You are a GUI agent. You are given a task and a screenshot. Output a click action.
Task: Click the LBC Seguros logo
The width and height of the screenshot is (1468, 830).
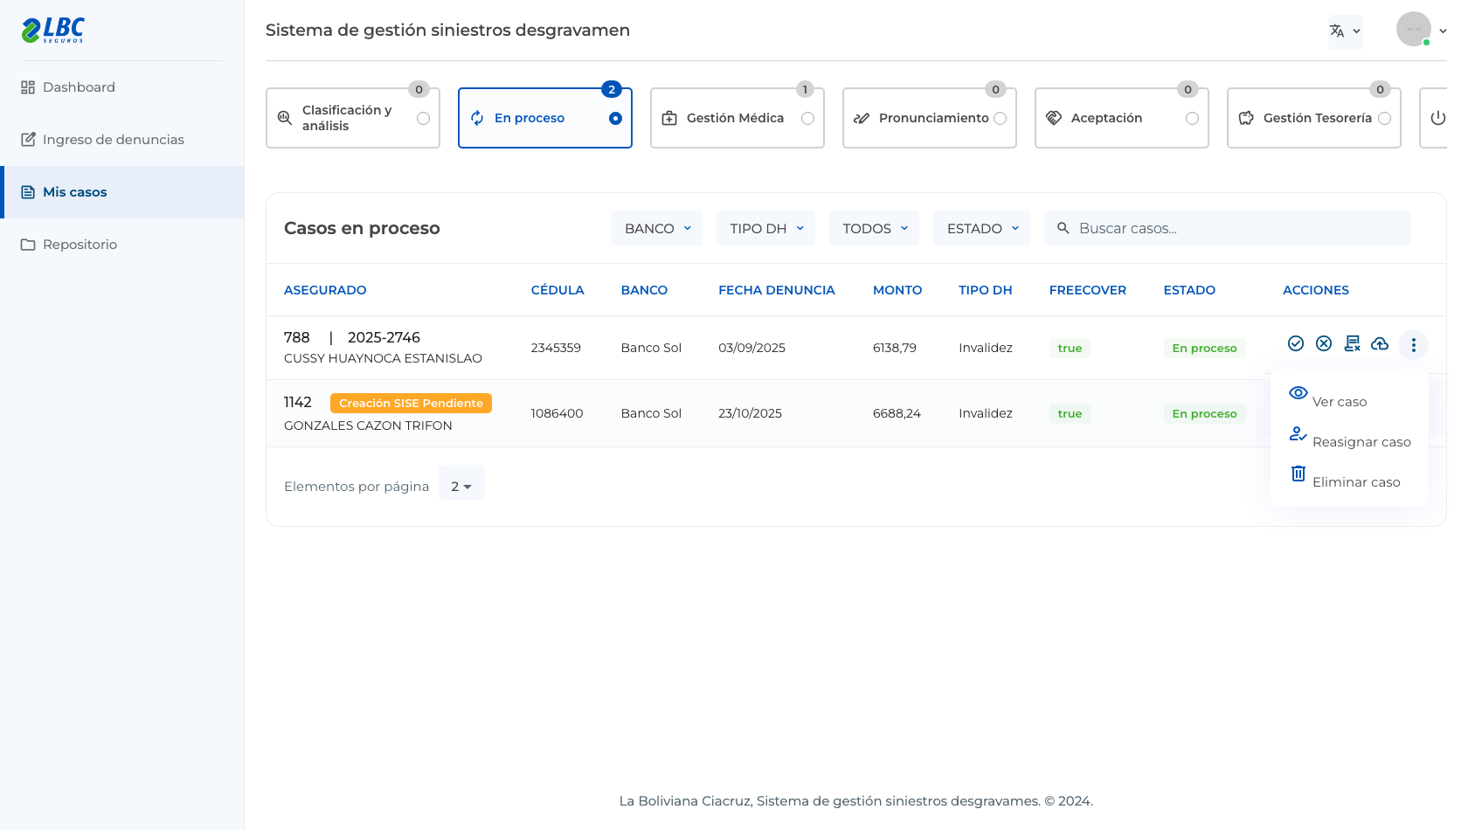pos(53,30)
